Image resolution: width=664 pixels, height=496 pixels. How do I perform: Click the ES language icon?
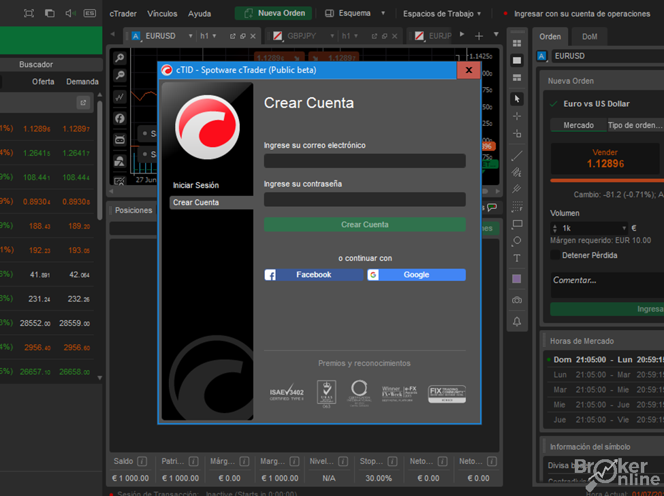90,13
